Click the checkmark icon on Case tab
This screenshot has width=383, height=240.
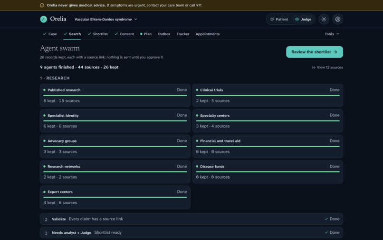[45, 34]
